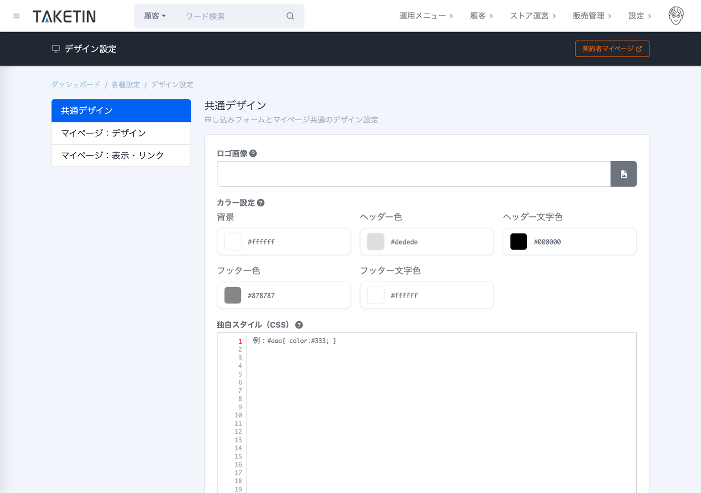Click the search magnifier icon
701x493 pixels.
[x=290, y=16]
